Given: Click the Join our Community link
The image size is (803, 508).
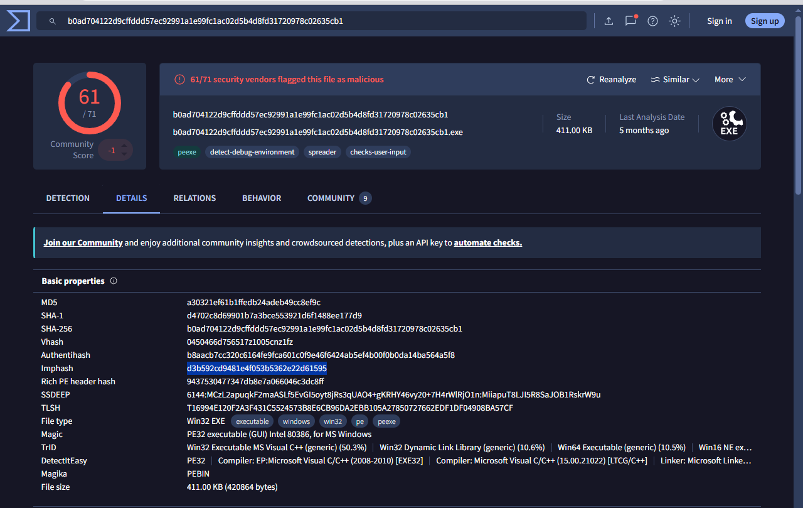Looking at the screenshot, I should [83, 242].
